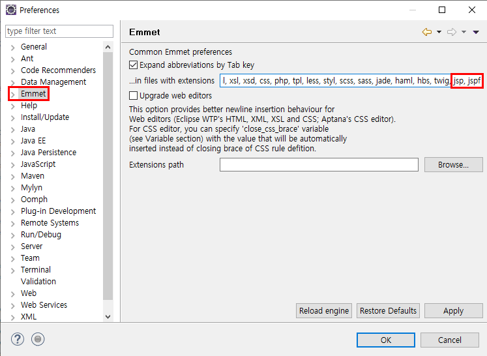This screenshot has height=356, width=487.
Task: Select Emmet preferences category
Action: click(33, 94)
